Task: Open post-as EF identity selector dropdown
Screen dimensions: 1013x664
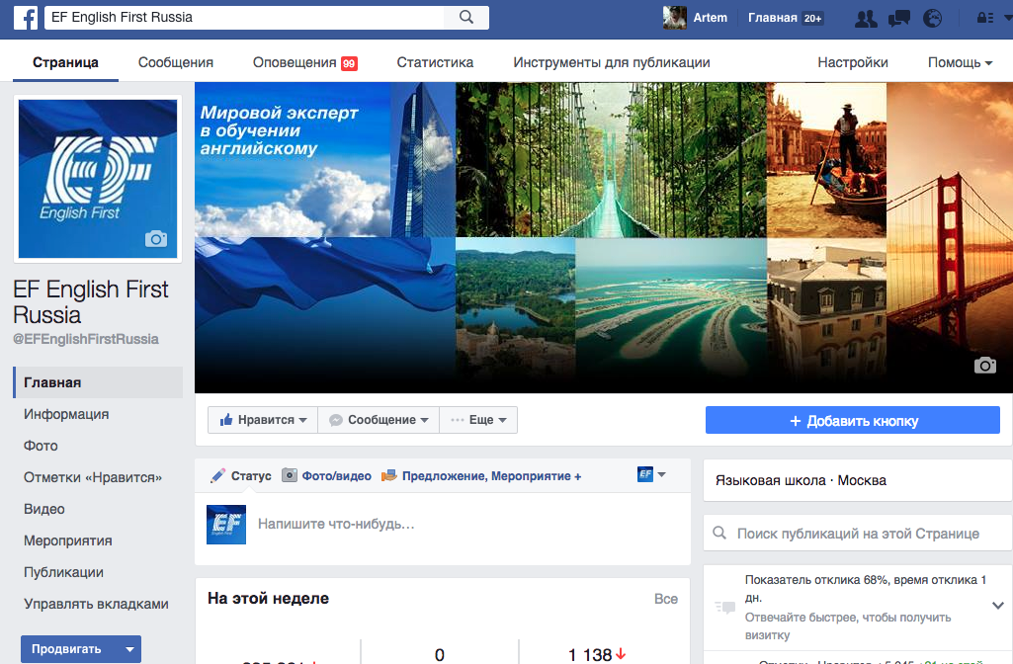Action: pos(651,474)
